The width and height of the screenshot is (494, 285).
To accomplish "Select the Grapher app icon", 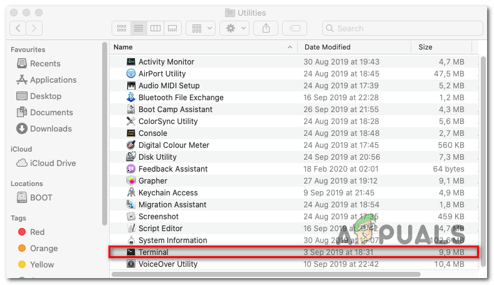I will [131, 181].
